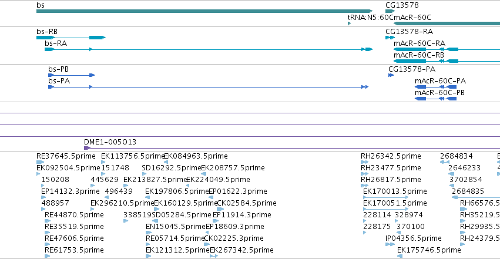
Task: Click the 488957 feature label
Action: tap(55, 203)
